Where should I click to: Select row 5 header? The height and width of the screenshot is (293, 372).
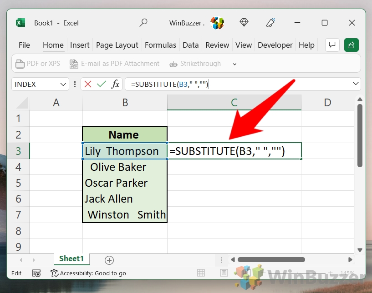pyautogui.click(x=18, y=183)
